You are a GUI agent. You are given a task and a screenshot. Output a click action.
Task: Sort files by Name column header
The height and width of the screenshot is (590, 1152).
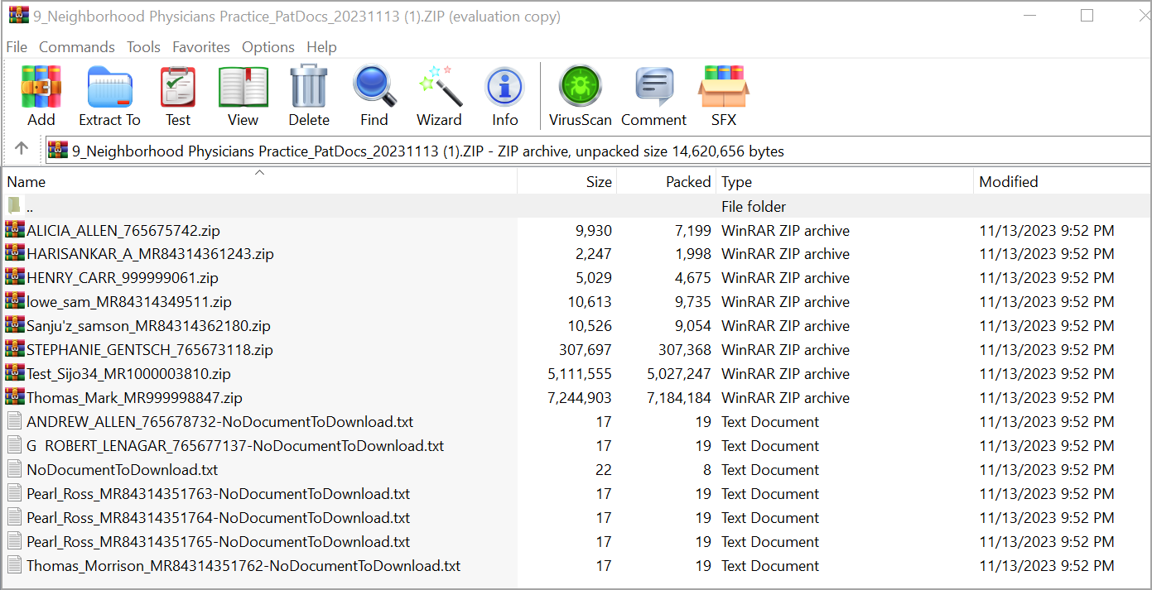27,182
